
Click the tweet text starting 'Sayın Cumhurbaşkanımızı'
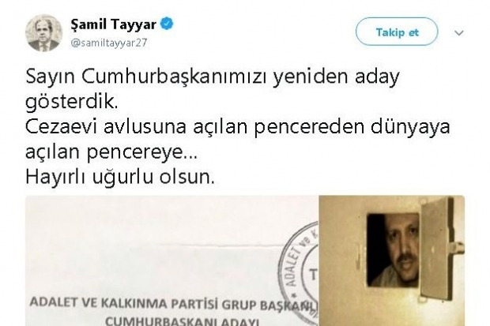click(x=213, y=77)
